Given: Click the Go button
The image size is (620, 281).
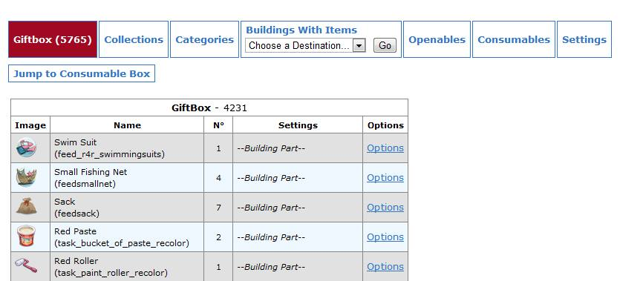Looking at the screenshot, I should point(385,46).
